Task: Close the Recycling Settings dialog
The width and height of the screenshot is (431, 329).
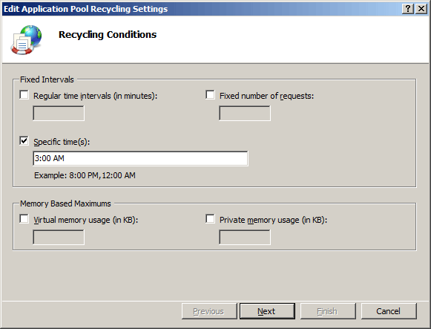Action: tap(421, 9)
